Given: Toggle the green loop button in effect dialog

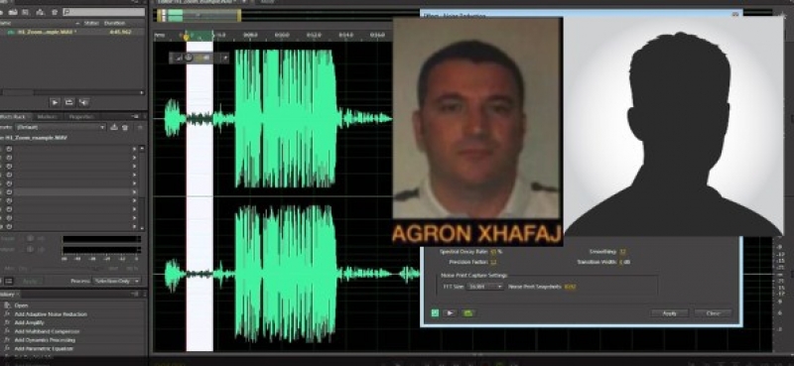Looking at the screenshot, I should click(467, 313).
